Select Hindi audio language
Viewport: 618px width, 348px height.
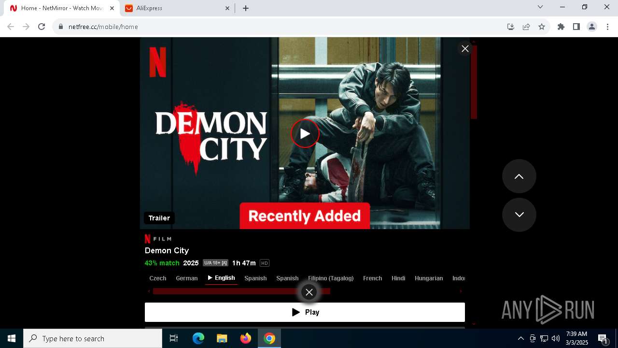[398, 278]
